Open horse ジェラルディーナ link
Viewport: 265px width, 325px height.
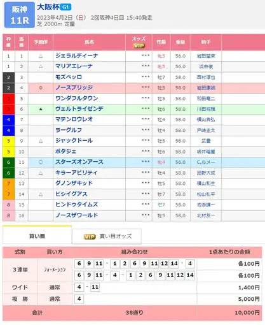pyautogui.click(x=76, y=55)
